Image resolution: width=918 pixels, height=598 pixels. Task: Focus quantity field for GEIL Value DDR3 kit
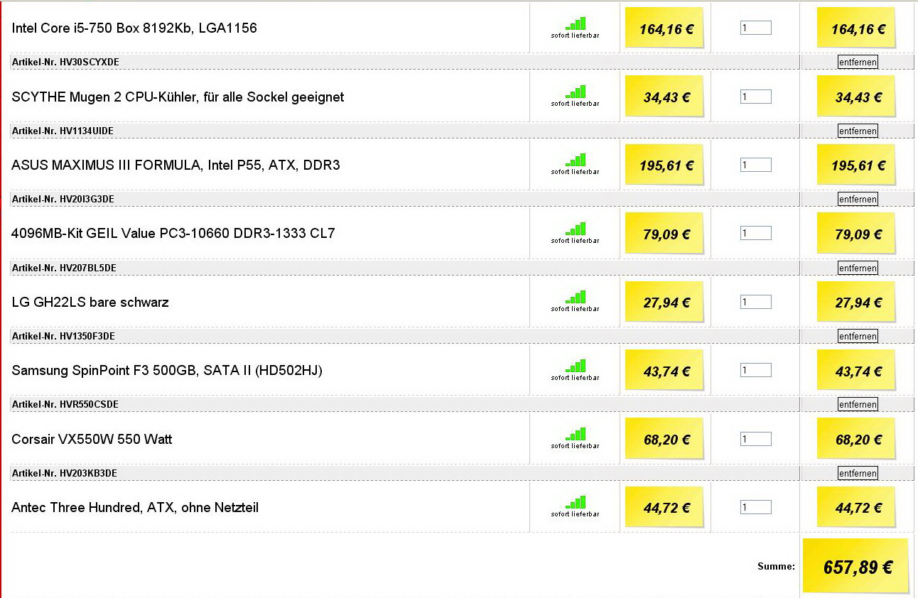pos(755,233)
